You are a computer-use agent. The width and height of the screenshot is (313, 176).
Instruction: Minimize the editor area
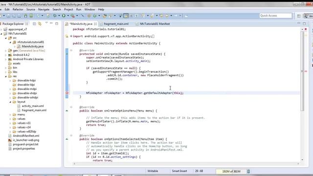[299, 23]
